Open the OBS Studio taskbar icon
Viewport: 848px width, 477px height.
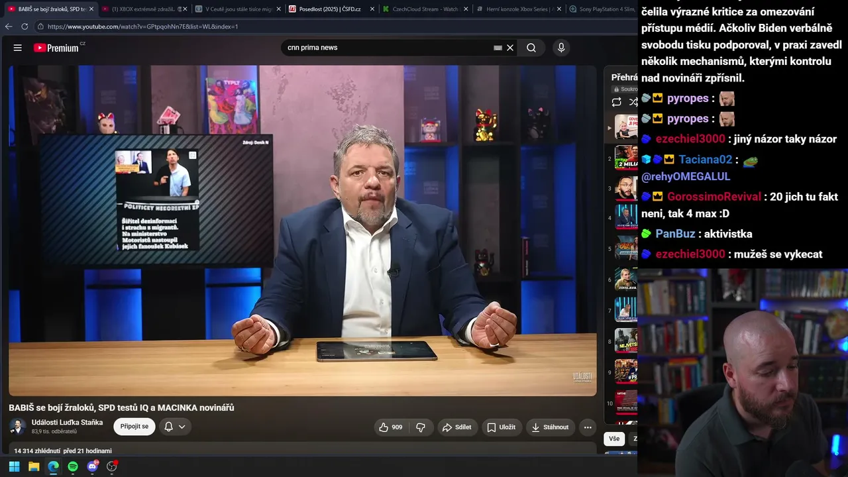112,466
